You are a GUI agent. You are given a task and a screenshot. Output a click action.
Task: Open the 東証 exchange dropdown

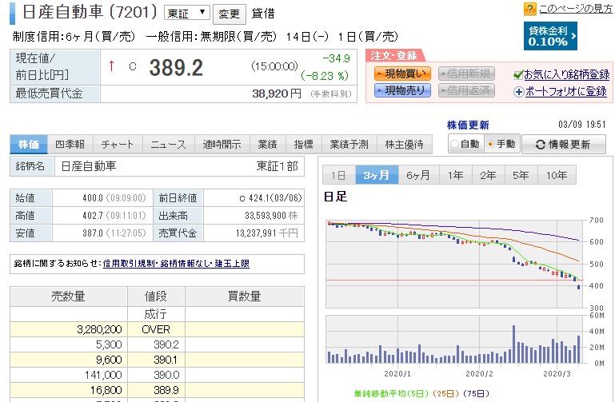(x=186, y=13)
